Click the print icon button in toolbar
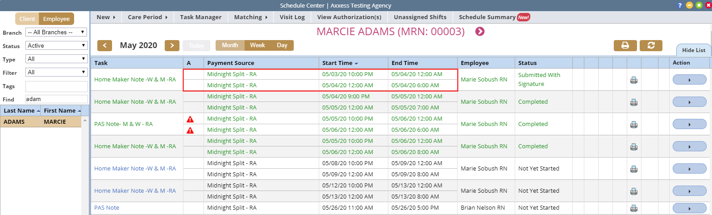This screenshot has height=215, width=712. pyautogui.click(x=625, y=45)
